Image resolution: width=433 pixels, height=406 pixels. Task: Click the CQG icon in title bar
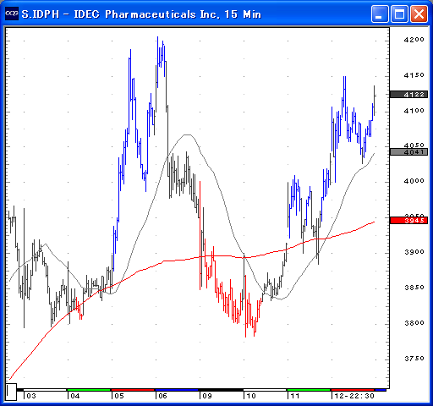click(x=12, y=14)
